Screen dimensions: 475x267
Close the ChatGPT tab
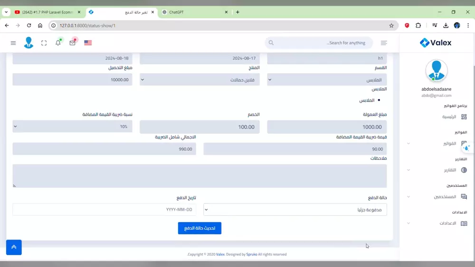pyautogui.click(x=226, y=12)
